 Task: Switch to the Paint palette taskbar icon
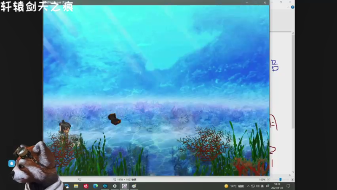click(x=134, y=186)
